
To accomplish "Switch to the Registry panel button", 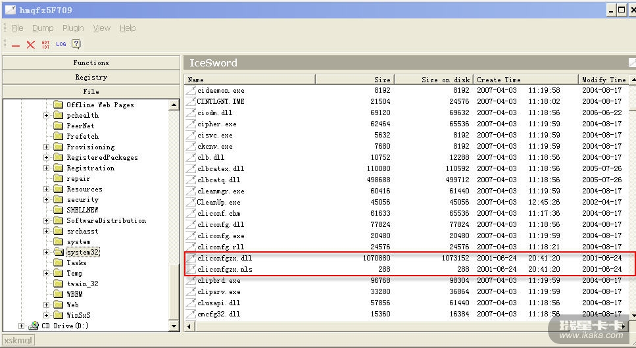I will [x=91, y=77].
